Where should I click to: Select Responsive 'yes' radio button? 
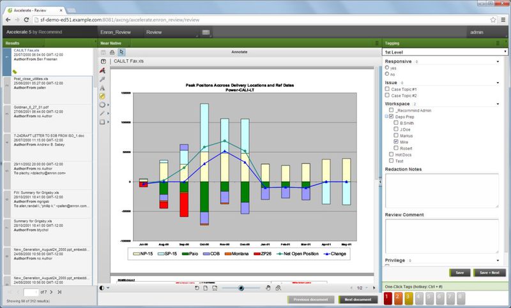point(387,68)
